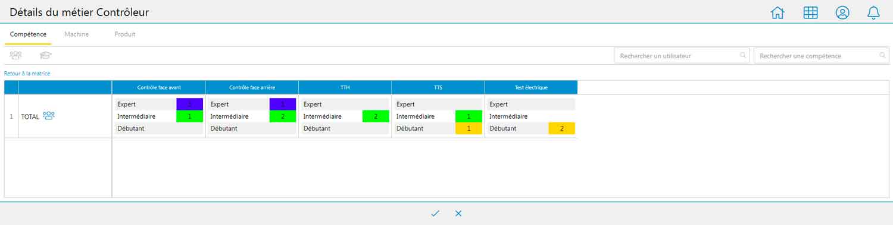Cancel with the X icon
This screenshot has height=225, width=893.
[458, 213]
